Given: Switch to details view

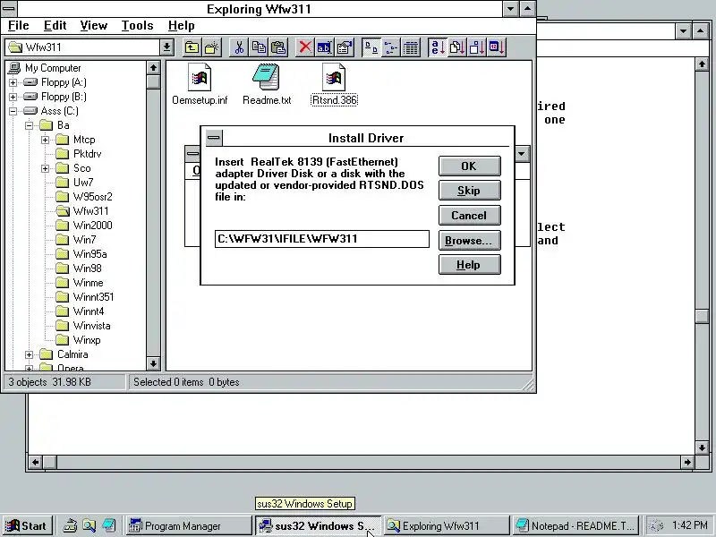Looking at the screenshot, I should (x=411, y=47).
